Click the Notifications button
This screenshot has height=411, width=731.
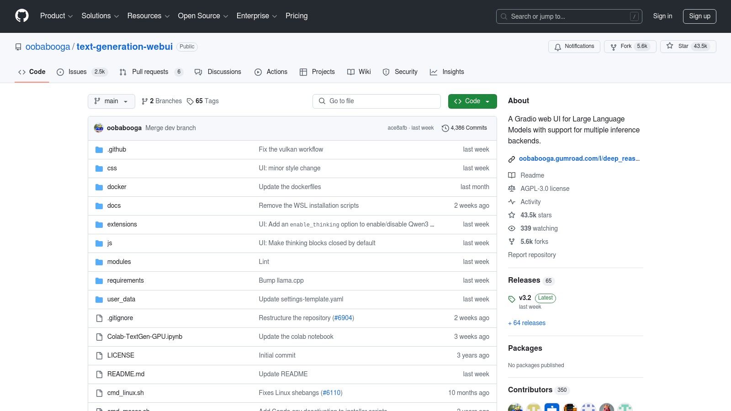[x=574, y=47]
